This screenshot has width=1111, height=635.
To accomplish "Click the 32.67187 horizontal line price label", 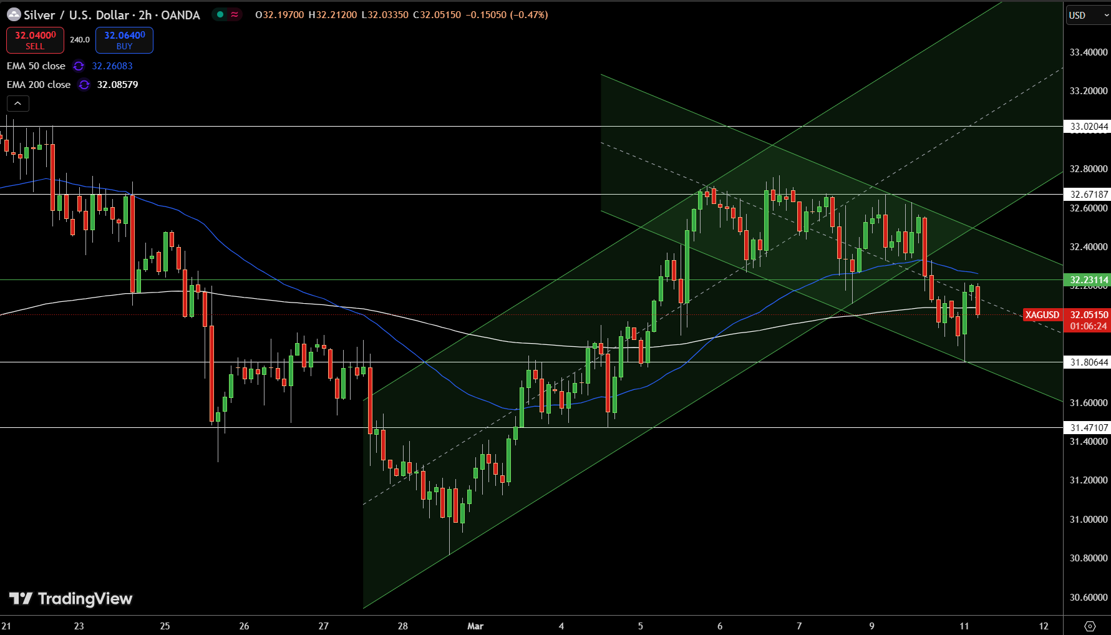I will [1089, 195].
